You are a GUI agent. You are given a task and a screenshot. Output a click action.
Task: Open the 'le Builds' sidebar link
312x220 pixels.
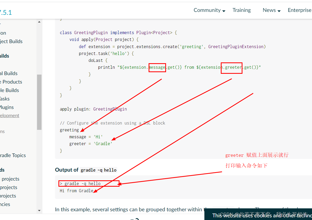(9, 90)
